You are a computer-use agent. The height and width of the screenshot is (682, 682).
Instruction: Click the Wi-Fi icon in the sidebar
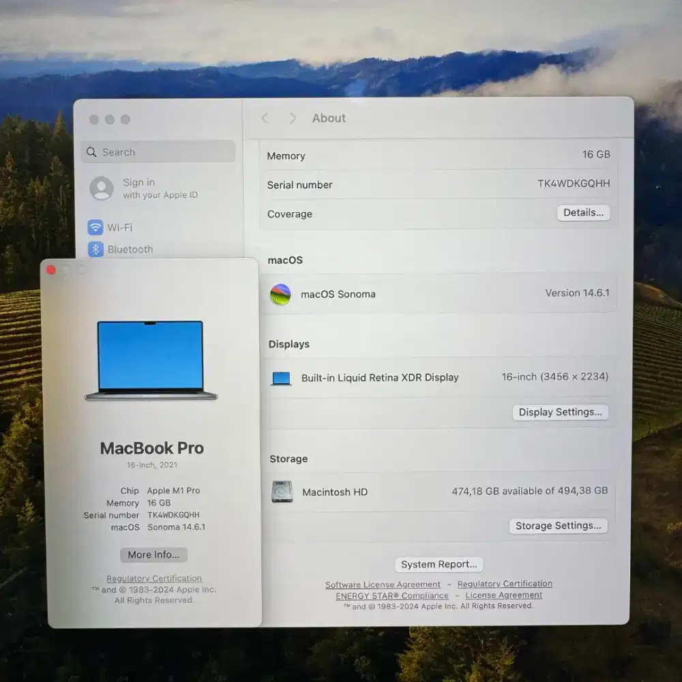[95, 228]
